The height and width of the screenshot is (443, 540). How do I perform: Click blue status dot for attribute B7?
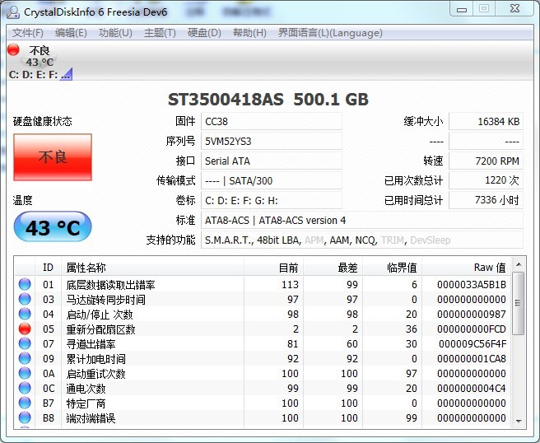click(x=25, y=403)
